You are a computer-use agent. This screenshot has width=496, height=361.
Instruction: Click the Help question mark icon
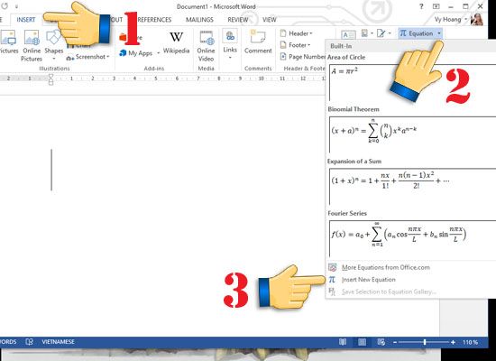421,6
